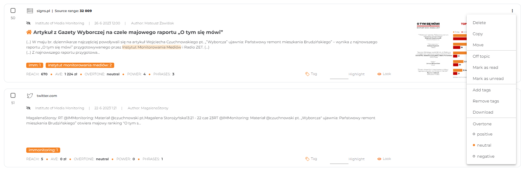Tick the checkbox for result 51
This screenshot has width=521, height=171.
pyautogui.click(x=13, y=95)
